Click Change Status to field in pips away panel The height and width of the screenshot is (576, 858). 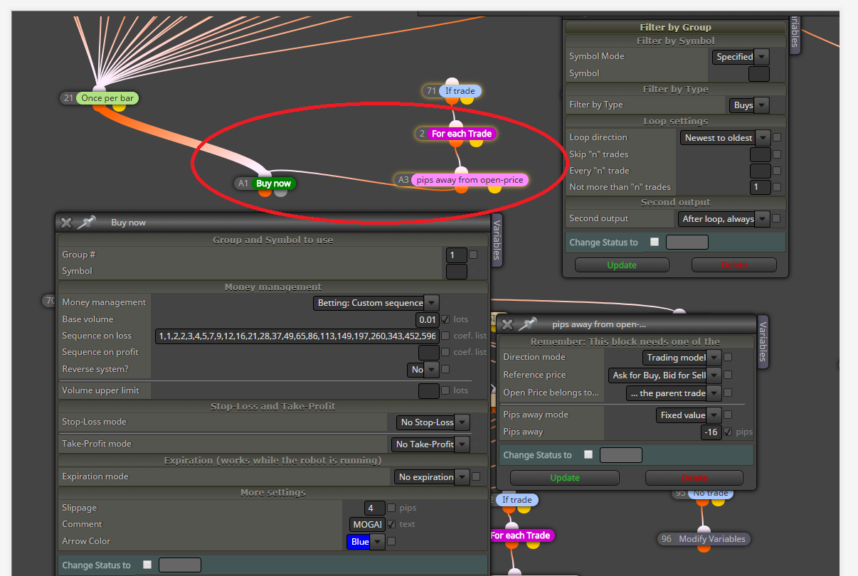click(621, 455)
